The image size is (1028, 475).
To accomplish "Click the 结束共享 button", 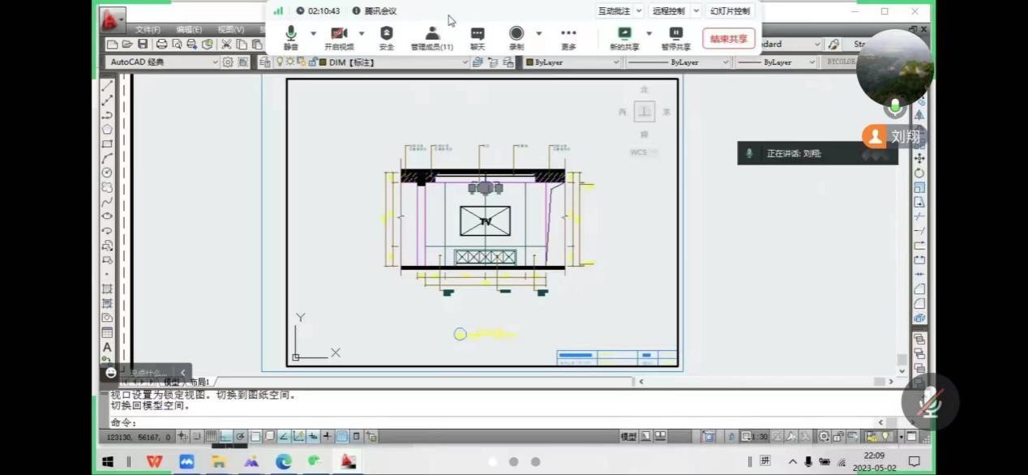I will (728, 38).
